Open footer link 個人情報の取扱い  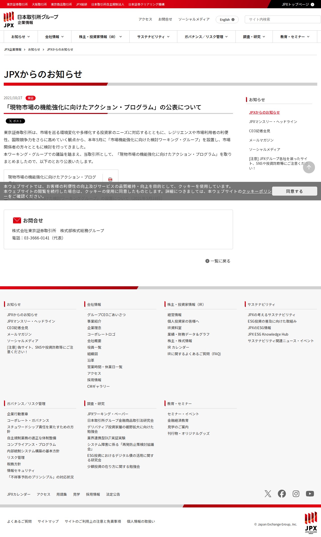[141, 521]
